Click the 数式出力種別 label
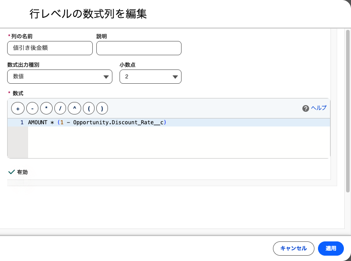Image resolution: width=351 pixels, height=261 pixels. [x=23, y=65]
